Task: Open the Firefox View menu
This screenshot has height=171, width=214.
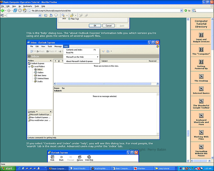Action: coord(14,6)
